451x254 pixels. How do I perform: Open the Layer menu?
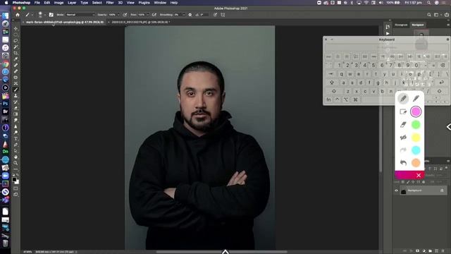pyautogui.click(x=72, y=3)
